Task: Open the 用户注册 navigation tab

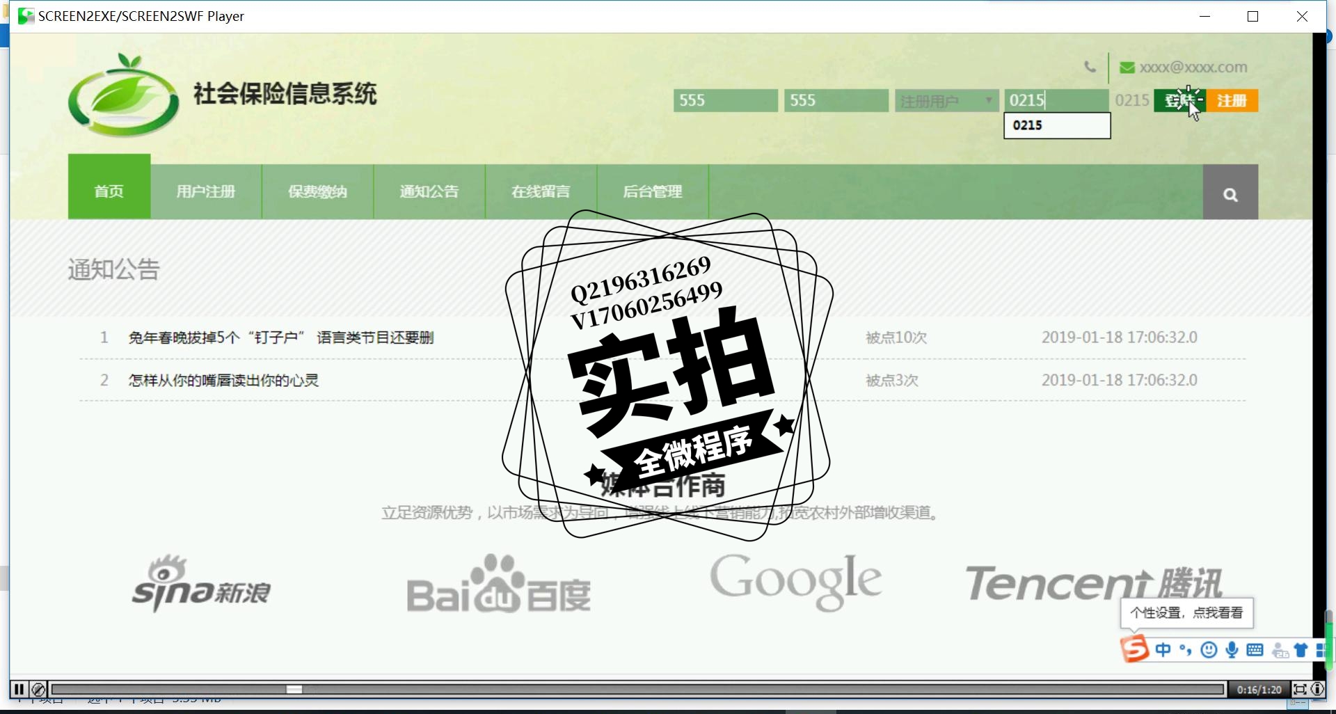Action: [206, 192]
